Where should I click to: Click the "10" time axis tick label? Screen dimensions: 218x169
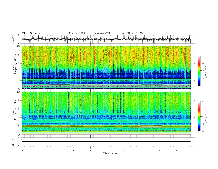pos(194,150)
